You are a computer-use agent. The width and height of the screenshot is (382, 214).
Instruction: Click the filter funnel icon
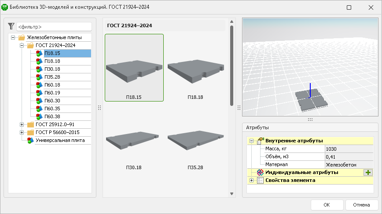[11, 27]
